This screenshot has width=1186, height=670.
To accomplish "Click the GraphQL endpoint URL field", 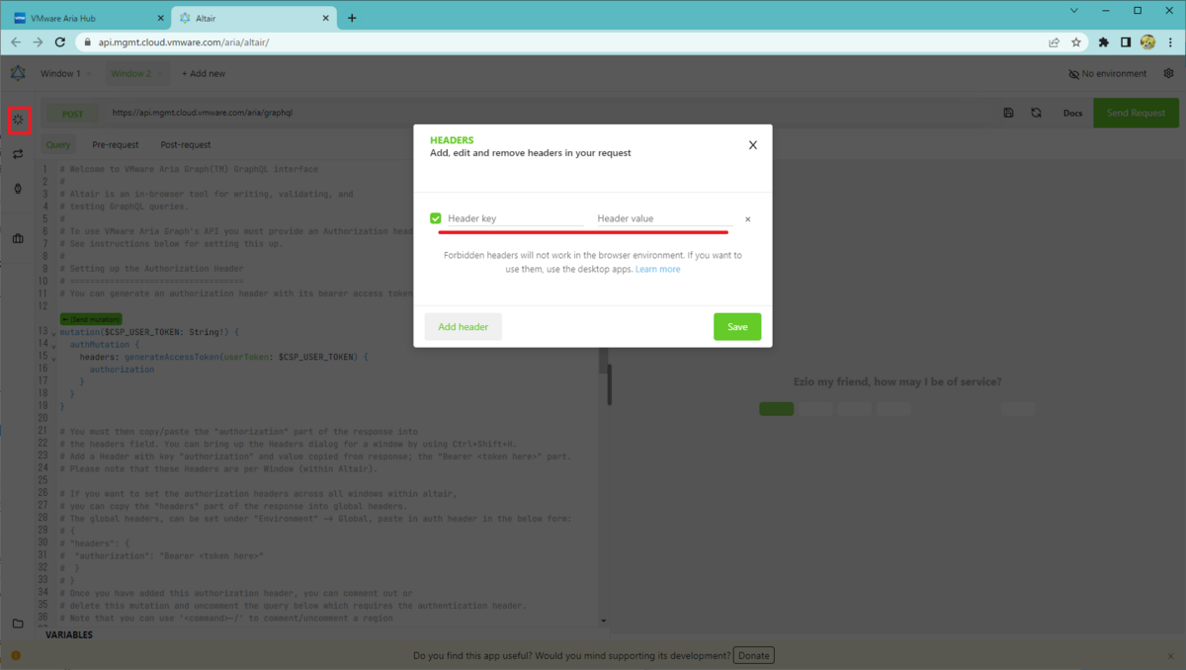I will [547, 113].
